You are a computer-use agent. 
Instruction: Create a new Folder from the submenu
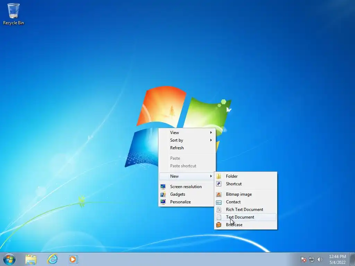(x=246, y=176)
